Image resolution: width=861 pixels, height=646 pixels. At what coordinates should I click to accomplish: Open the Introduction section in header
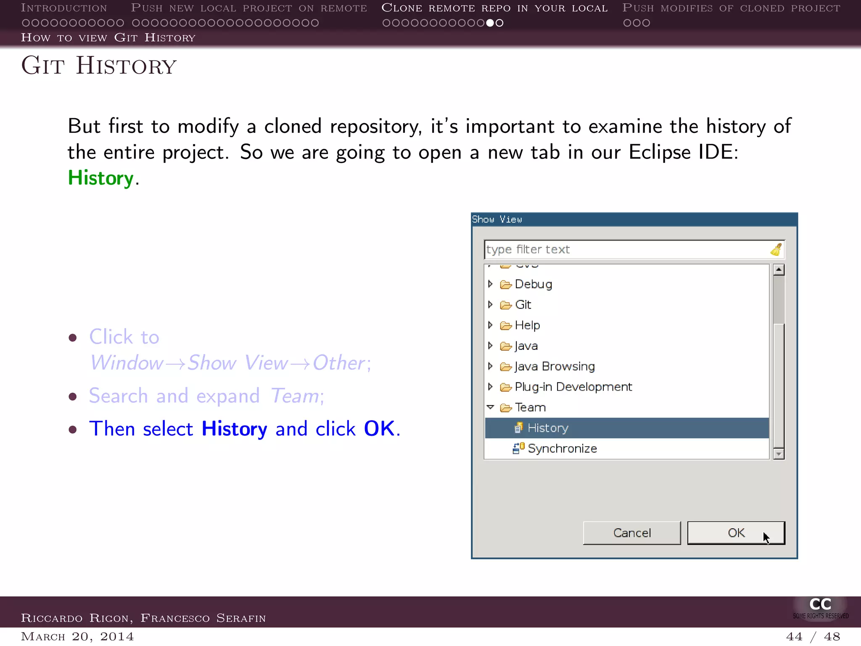(64, 8)
